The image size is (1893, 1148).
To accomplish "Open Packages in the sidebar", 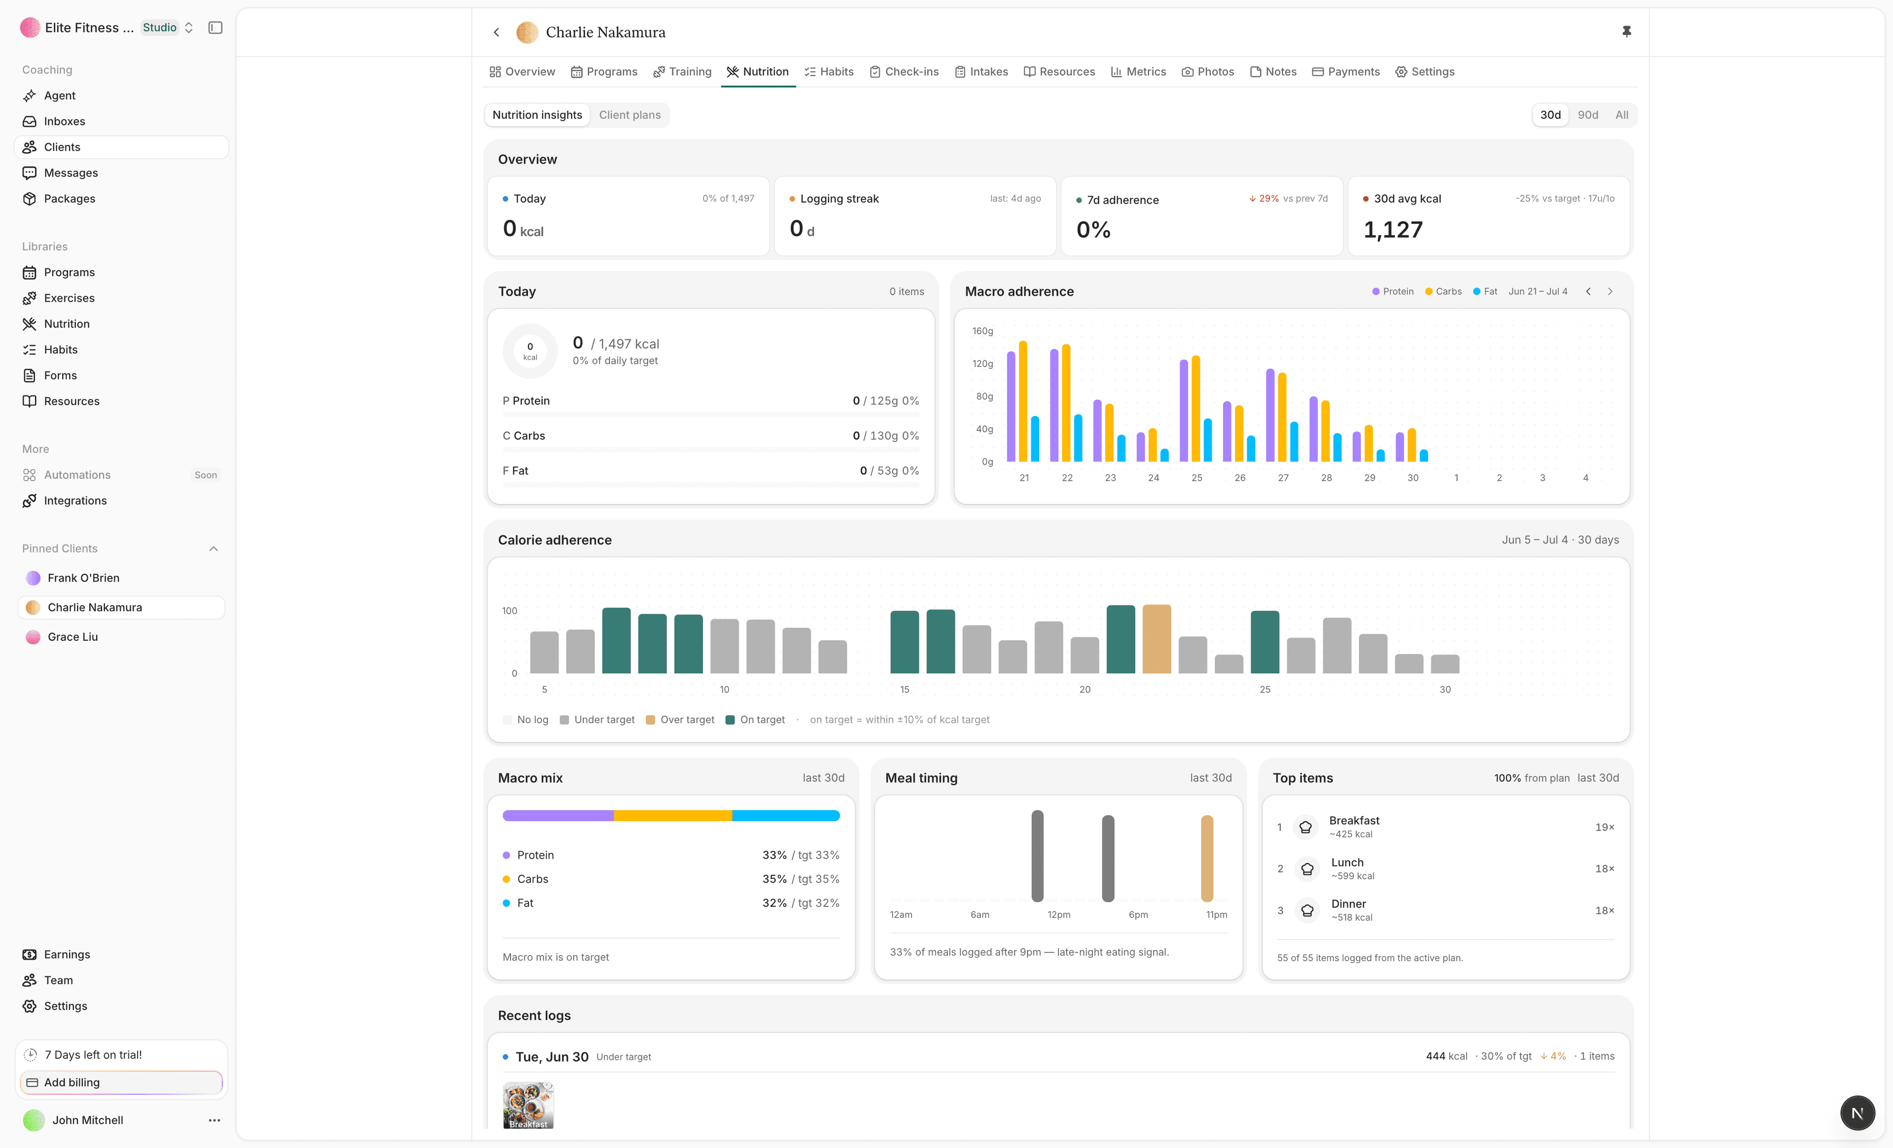I will [121, 198].
